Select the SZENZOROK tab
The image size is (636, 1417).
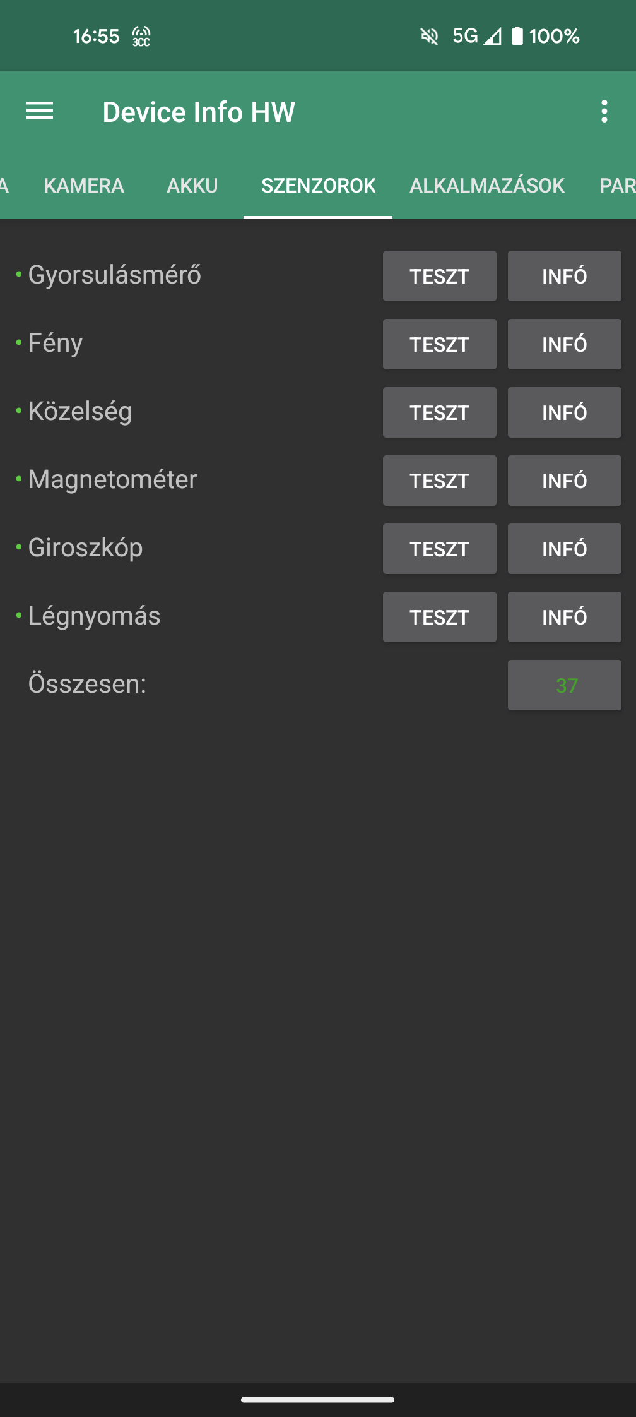tap(318, 186)
